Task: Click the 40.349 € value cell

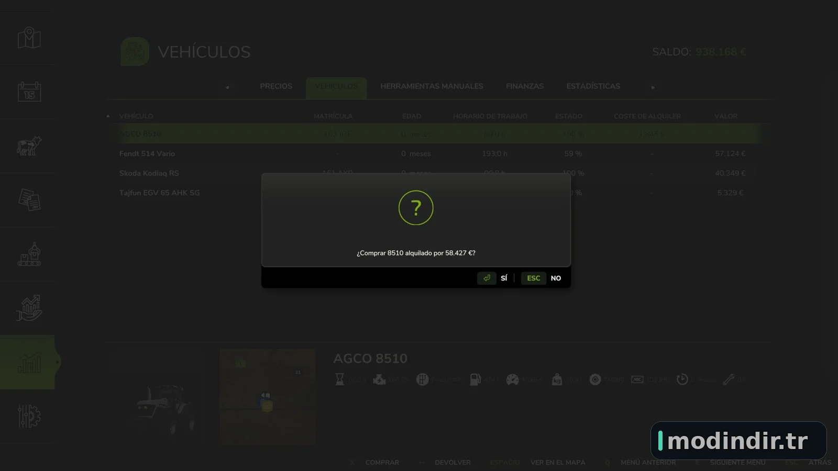Action: coord(730,173)
